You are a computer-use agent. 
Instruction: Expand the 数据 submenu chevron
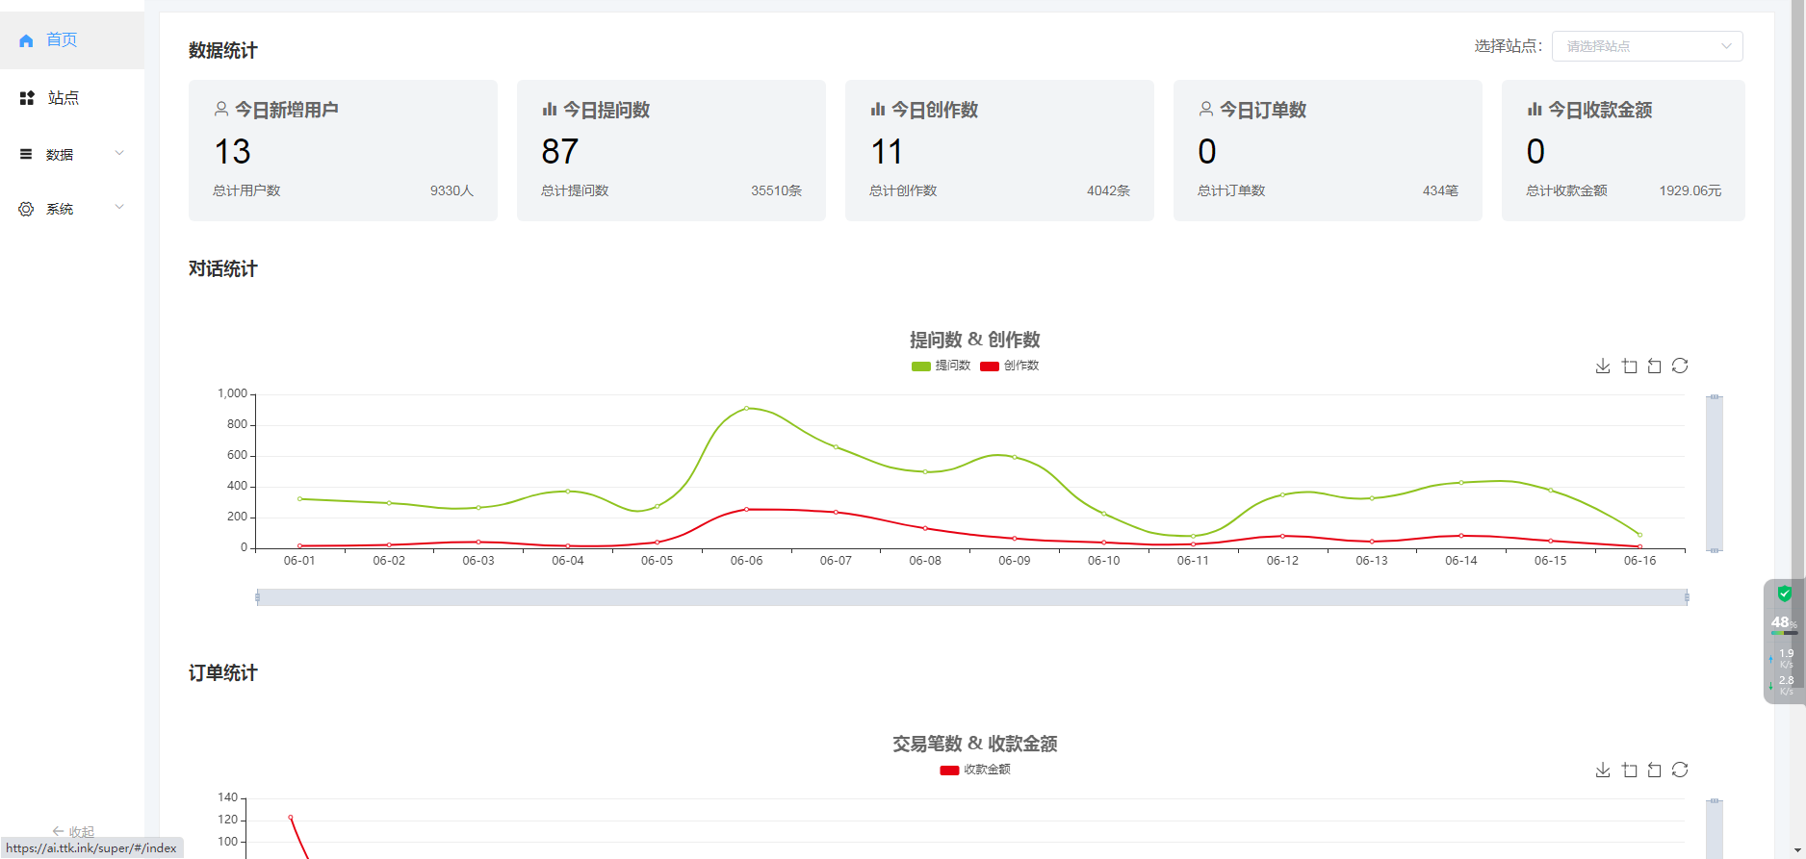pos(119,153)
